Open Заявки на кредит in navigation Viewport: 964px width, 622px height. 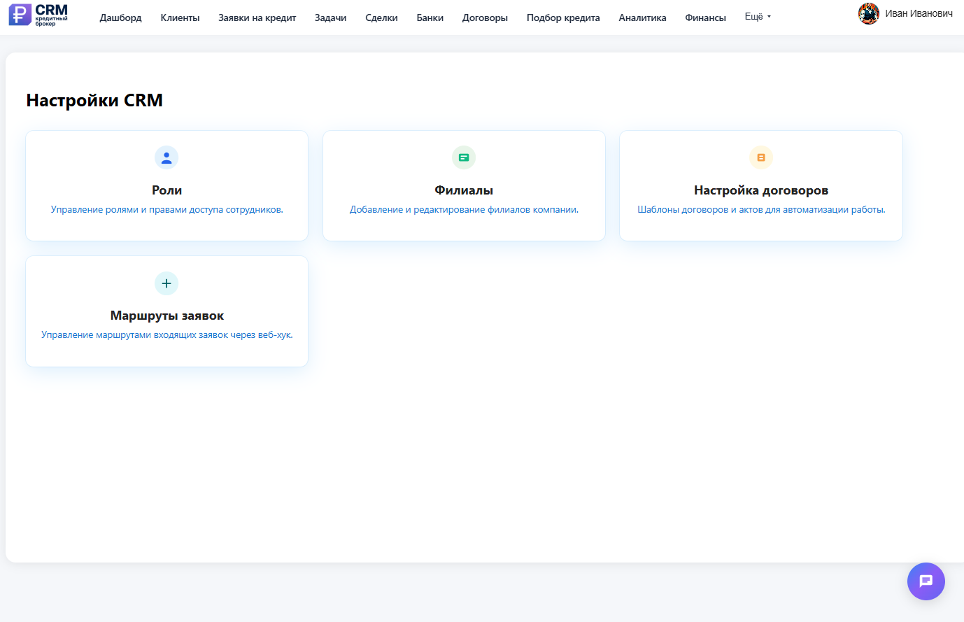[x=257, y=17]
